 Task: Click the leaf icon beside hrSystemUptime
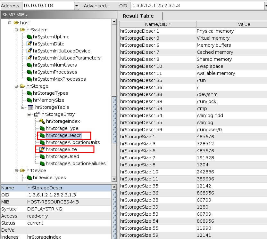tap(29, 37)
